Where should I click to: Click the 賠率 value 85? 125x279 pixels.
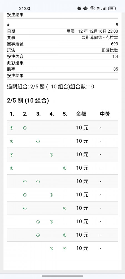pos(116,69)
